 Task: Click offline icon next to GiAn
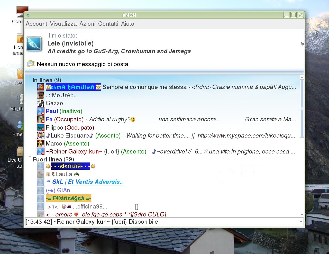tap(41, 190)
